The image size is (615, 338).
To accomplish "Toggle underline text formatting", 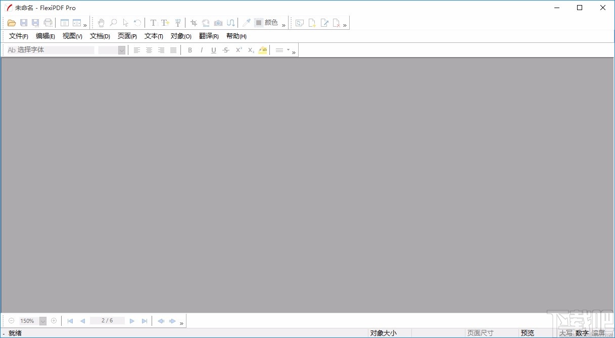I will [x=213, y=50].
